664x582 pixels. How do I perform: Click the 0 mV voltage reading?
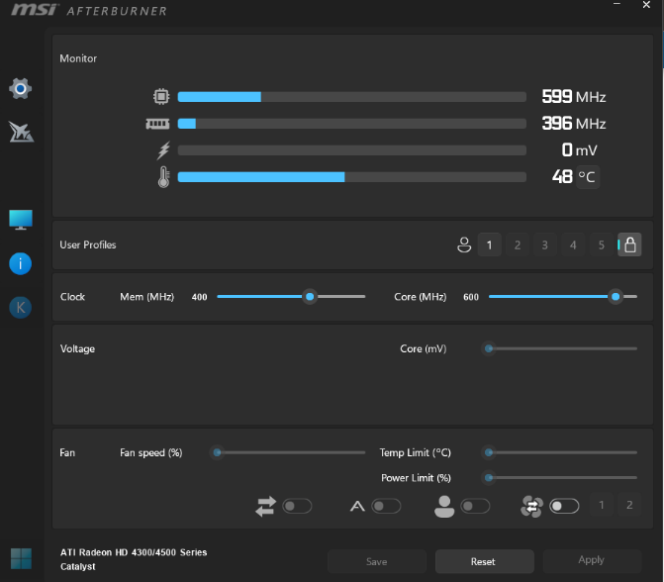tap(579, 149)
